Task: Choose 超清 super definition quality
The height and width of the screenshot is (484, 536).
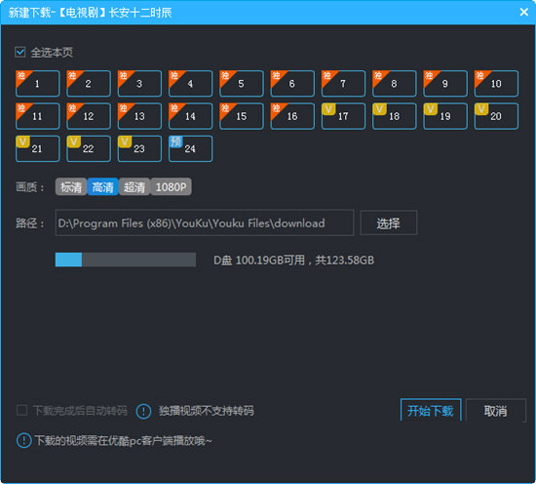Action: tap(134, 187)
